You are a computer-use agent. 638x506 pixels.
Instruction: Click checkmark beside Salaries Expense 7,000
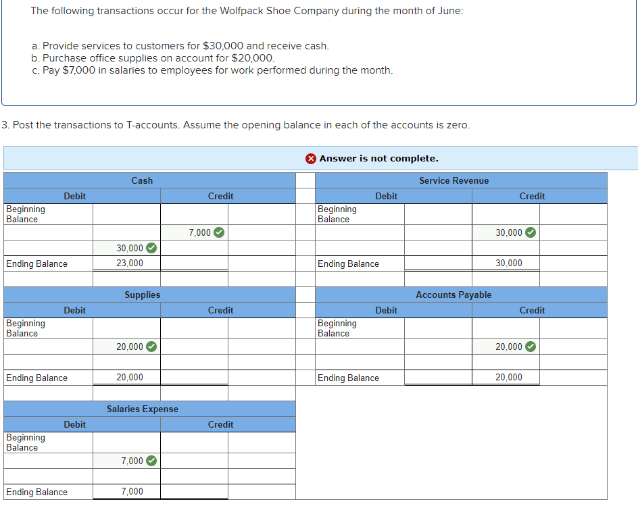[x=151, y=461]
